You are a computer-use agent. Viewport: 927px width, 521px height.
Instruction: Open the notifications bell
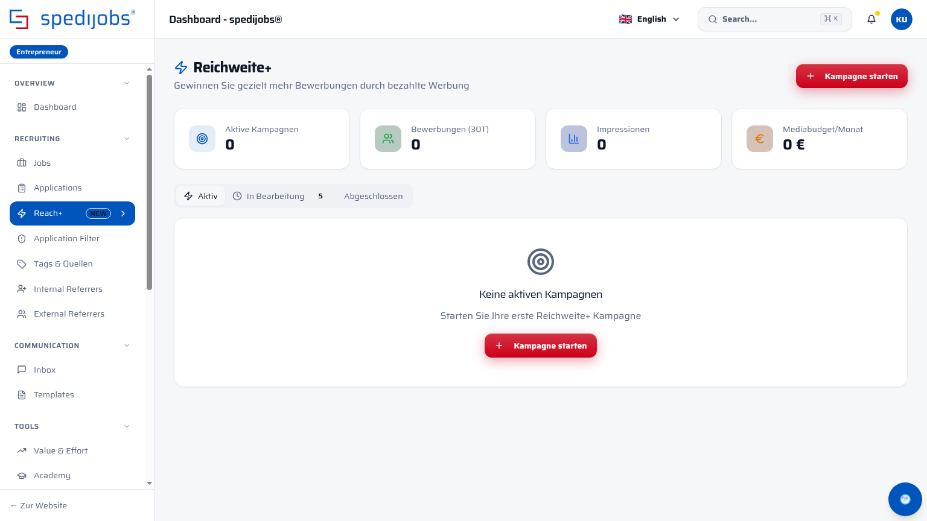tap(871, 19)
